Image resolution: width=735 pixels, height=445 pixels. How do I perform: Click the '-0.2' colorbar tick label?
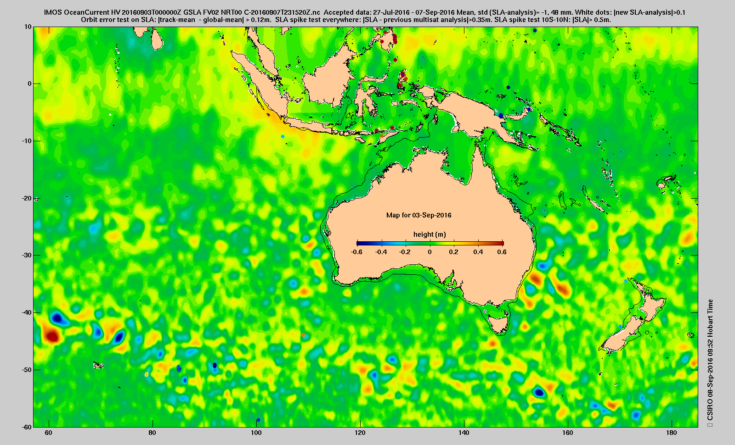[x=405, y=252]
